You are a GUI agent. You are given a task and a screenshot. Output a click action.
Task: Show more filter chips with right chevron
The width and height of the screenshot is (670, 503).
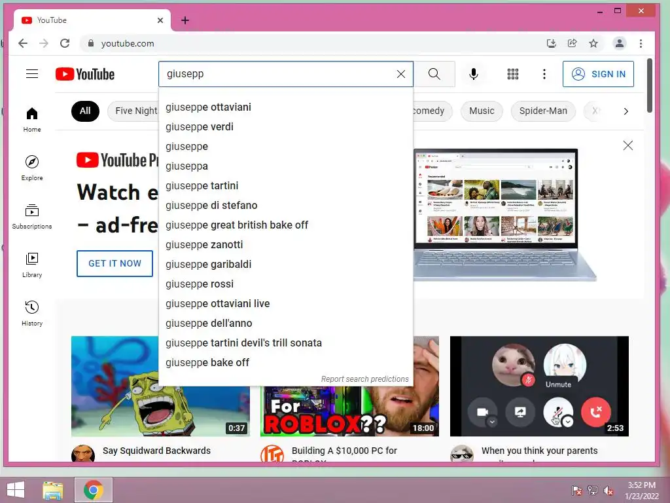pos(626,111)
